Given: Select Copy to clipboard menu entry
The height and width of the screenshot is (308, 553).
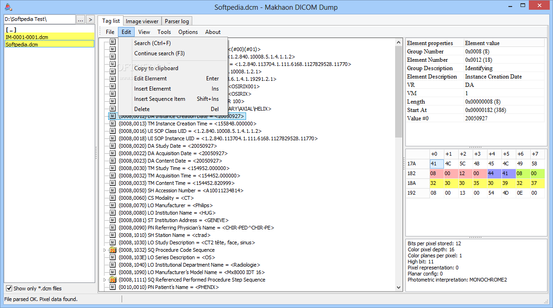Looking at the screenshot, I should coord(173,68).
